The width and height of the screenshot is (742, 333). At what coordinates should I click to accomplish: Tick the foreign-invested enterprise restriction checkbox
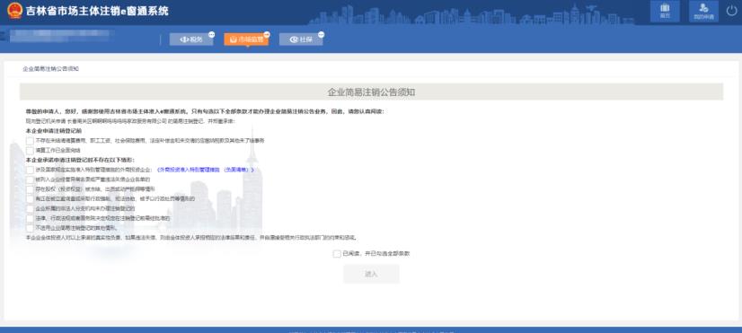pyautogui.click(x=30, y=170)
